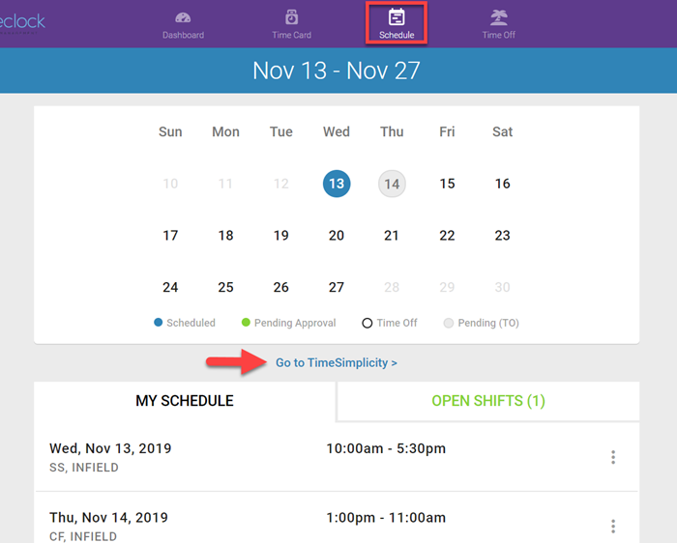Click the 27th in the calendar
The image size is (677, 543).
coord(337,287)
